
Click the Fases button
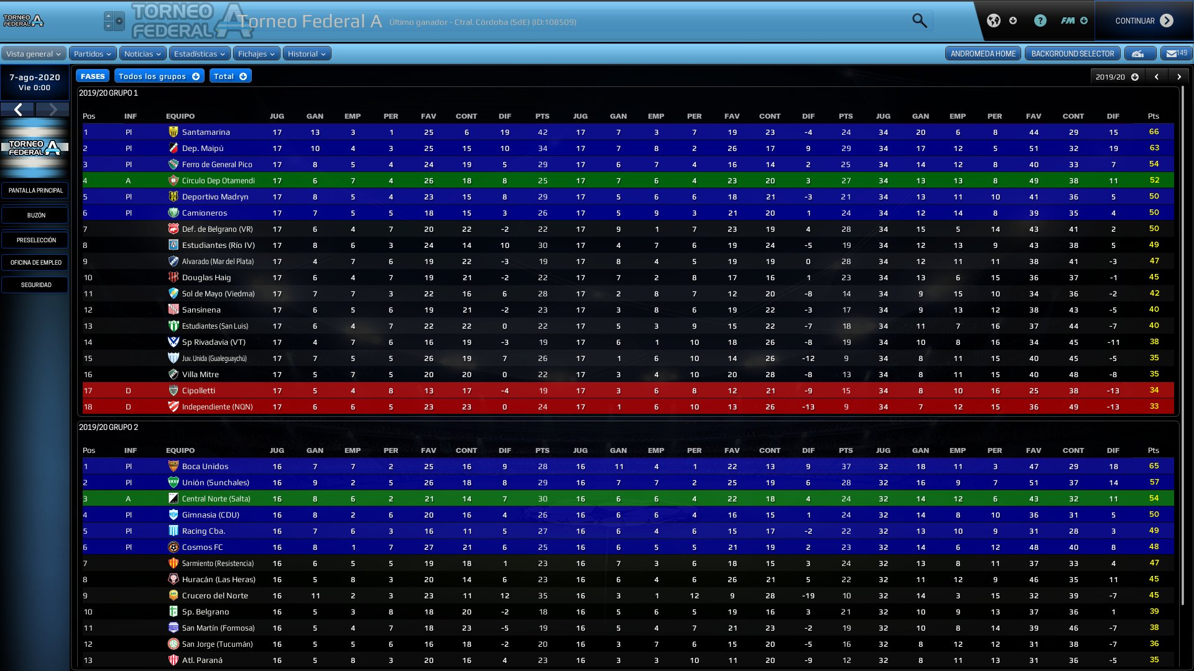click(93, 76)
